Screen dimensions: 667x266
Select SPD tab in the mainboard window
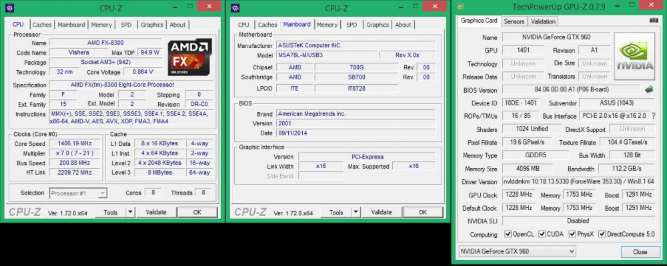tap(352, 25)
